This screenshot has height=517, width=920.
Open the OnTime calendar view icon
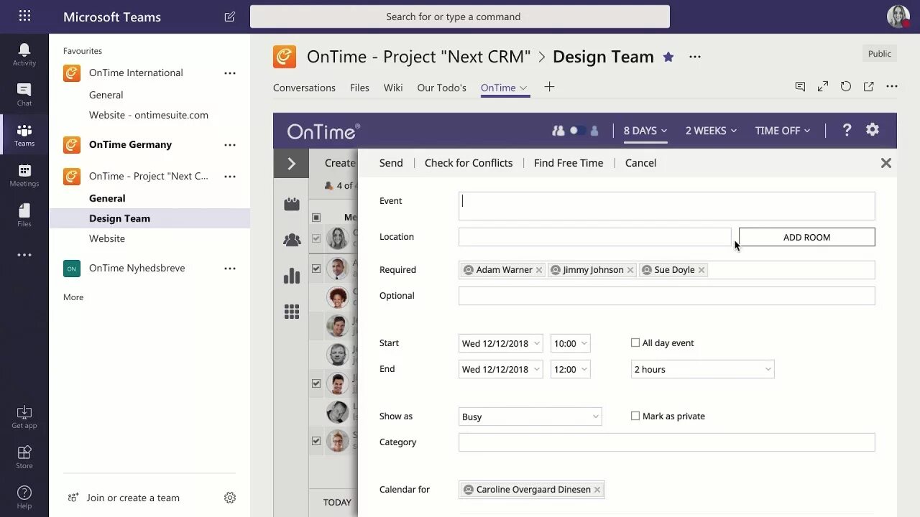tap(292, 205)
